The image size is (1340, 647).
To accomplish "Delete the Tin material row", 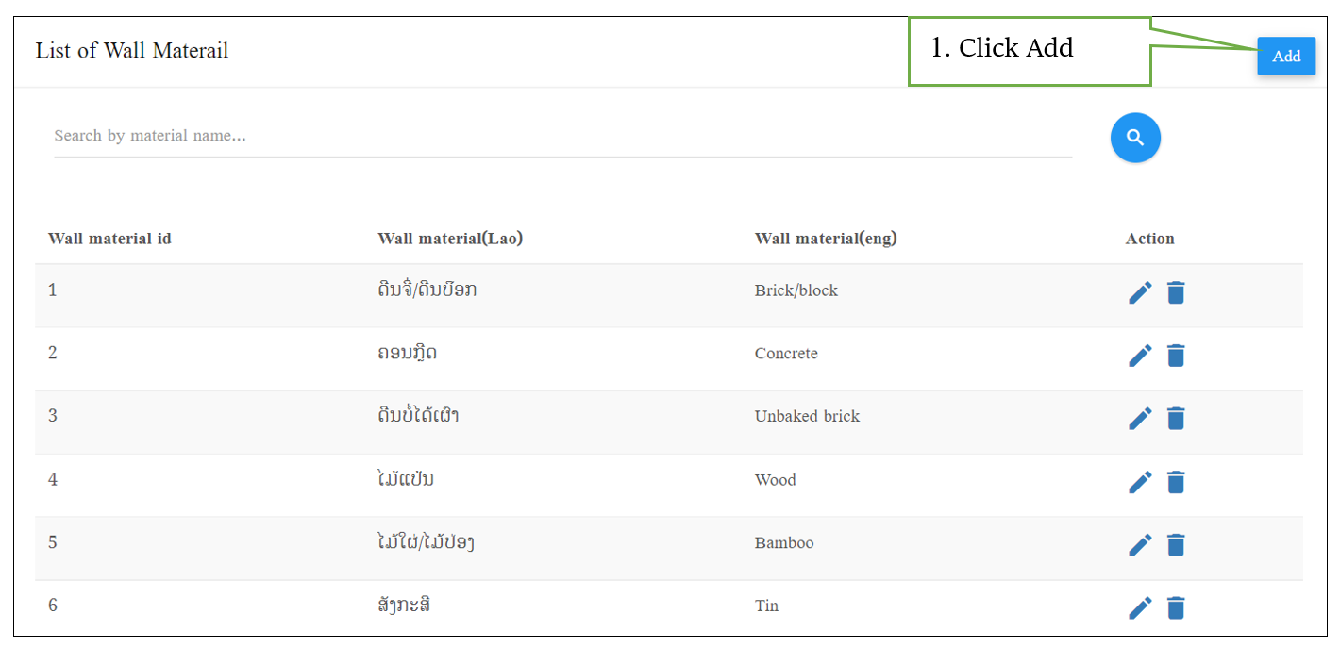I will click(x=1176, y=607).
